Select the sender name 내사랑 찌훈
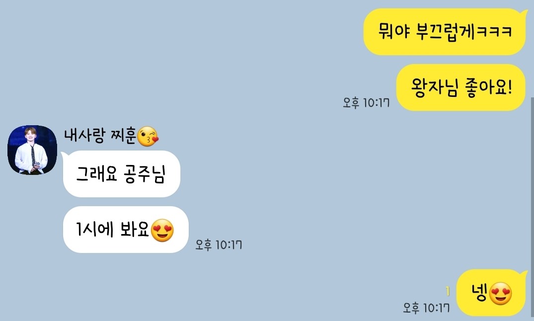The width and height of the screenshot is (534, 321). coord(100,136)
